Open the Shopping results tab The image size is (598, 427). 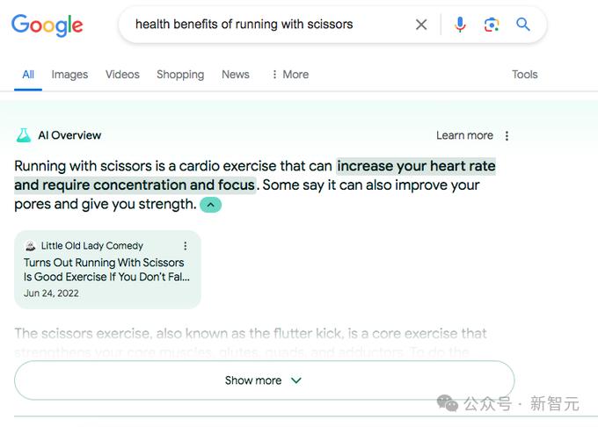tap(180, 75)
